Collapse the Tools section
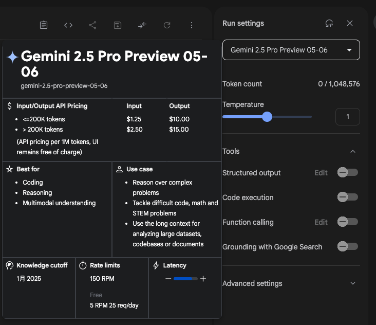This screenshot has width=376, height=325. pos(352,151)
